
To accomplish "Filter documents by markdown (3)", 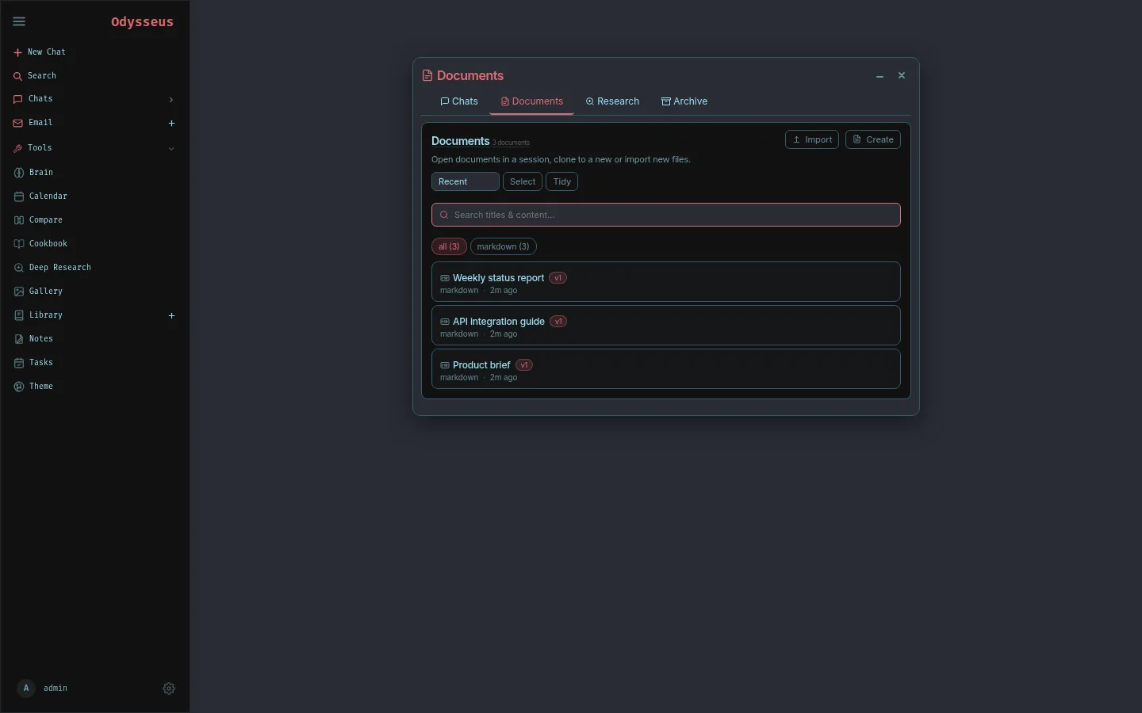I will pos(504,246).
